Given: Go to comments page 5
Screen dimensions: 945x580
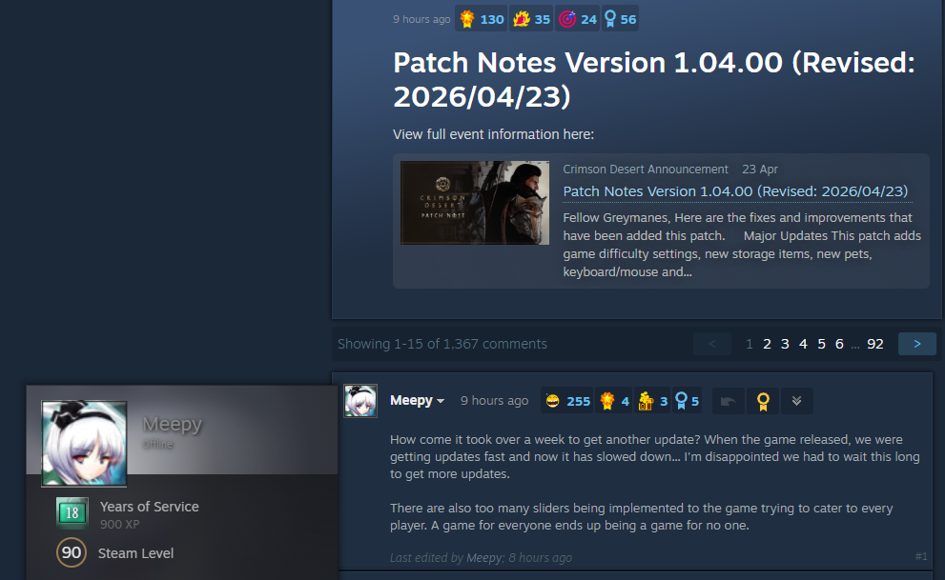Looking at the screenshot, I should pos(821,344).
